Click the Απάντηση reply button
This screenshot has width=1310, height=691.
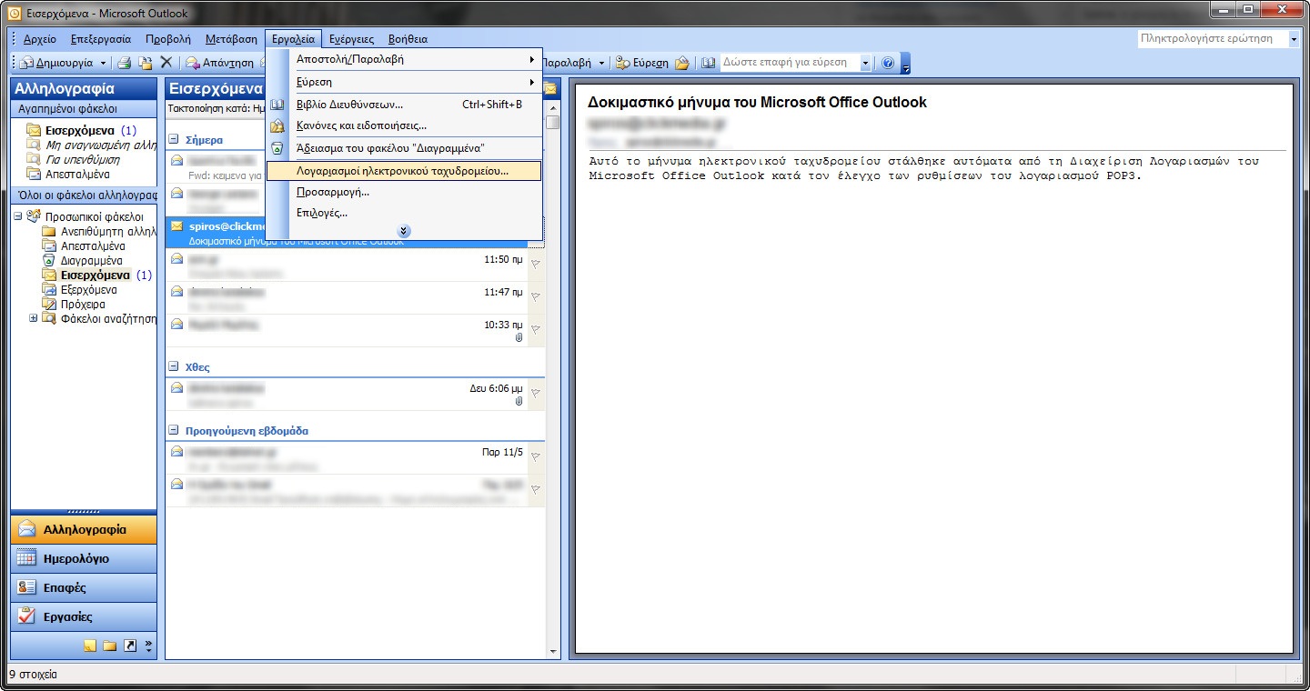pyautogui.click(x=219, y=63)
